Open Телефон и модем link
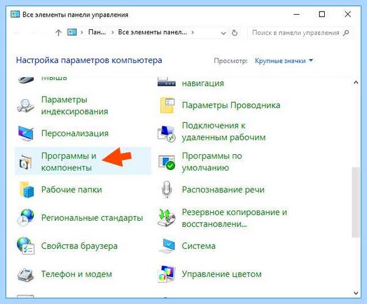The width and height of the screenshot is (367, 304). [76, 274]
